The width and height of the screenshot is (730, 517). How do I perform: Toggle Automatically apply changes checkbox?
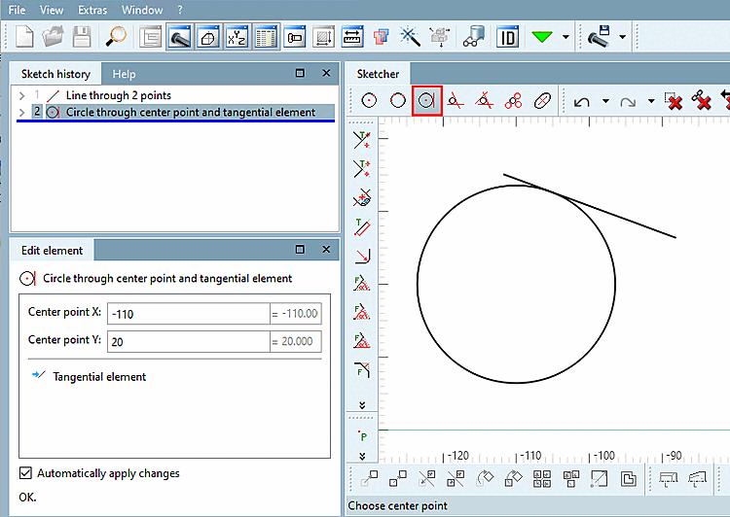coord(25,473)
